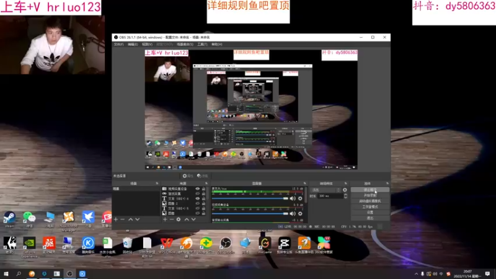Image resolution: width=496 pixels, height=279 pixels.
Task: Adjust the 视频采集设备 mixer volume slider
Action: point(250,213)
